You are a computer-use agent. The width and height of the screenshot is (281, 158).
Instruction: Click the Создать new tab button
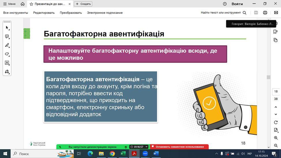tap(83, 4)
